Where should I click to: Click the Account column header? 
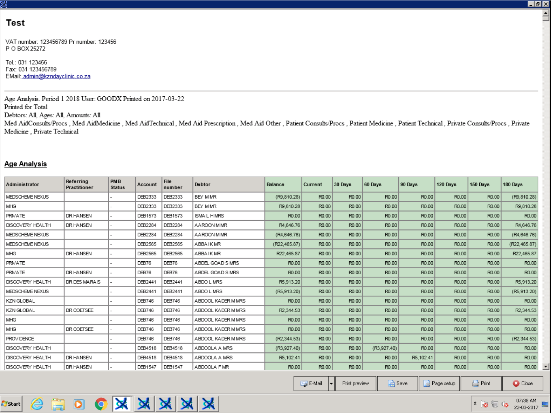click(x=149, y=184)
